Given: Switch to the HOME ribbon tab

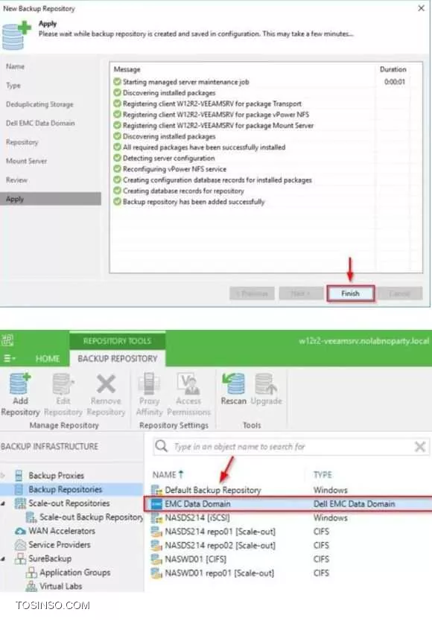Looking at the screenshot, I should coord(48,358).
